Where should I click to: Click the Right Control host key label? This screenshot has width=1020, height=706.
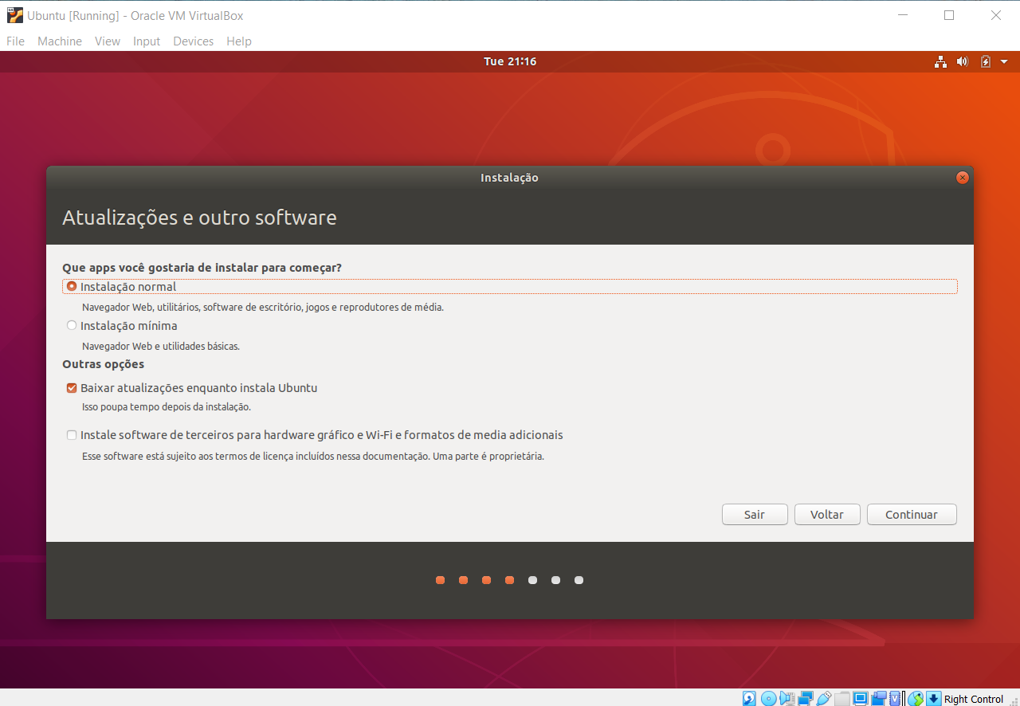coord(974,699)
